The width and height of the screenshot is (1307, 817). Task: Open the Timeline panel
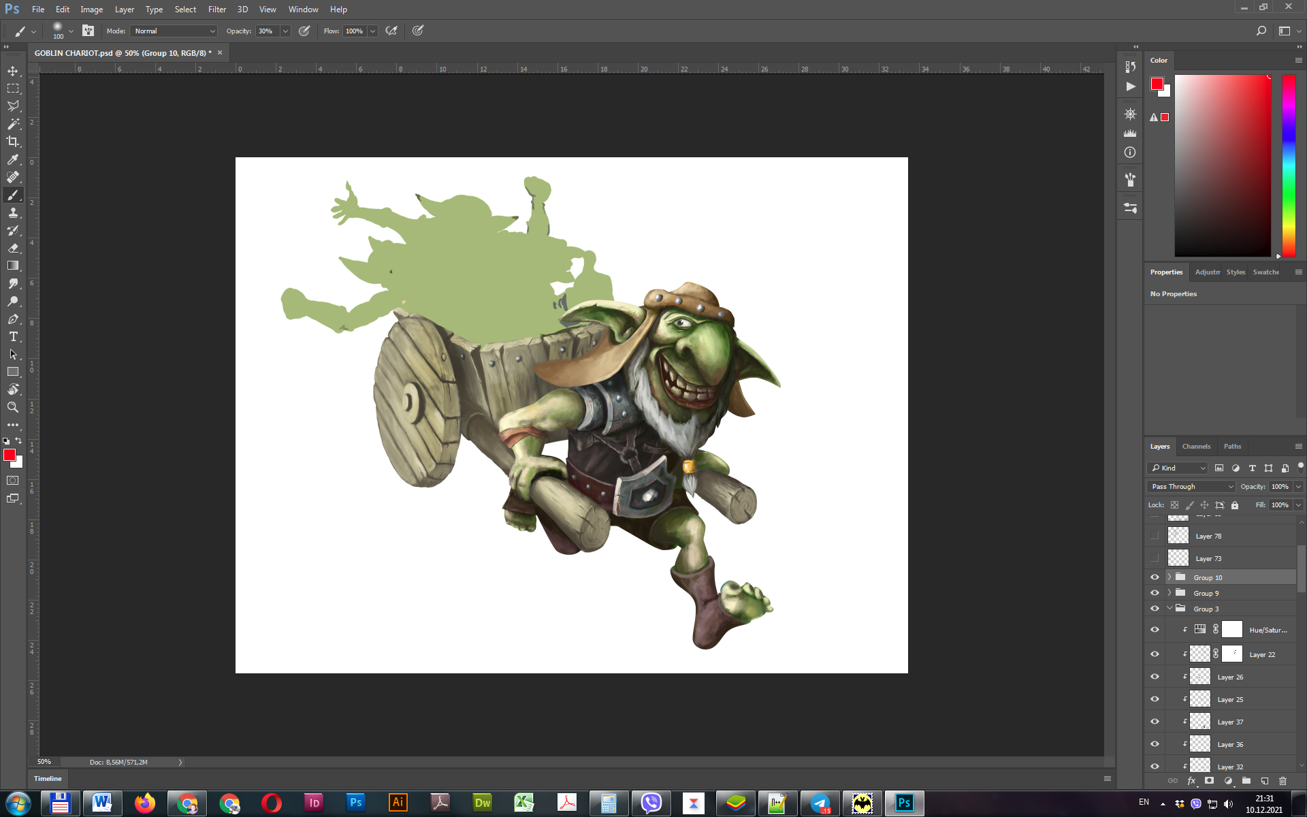(48, 778)
